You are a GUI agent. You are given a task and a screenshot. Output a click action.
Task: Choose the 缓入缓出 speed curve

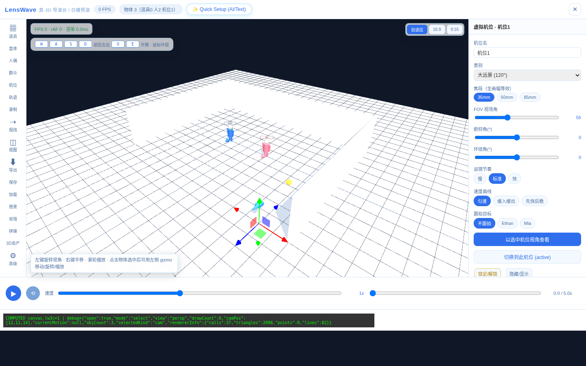[x=506, y=201]
